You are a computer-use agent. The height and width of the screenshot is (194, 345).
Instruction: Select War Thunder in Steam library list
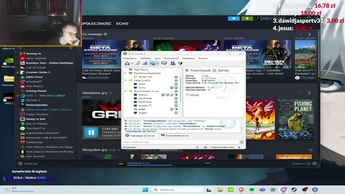35,156
